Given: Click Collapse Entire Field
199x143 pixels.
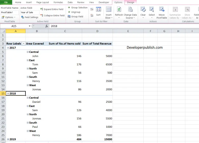Looking at the screenshot, I should [52, 16].
